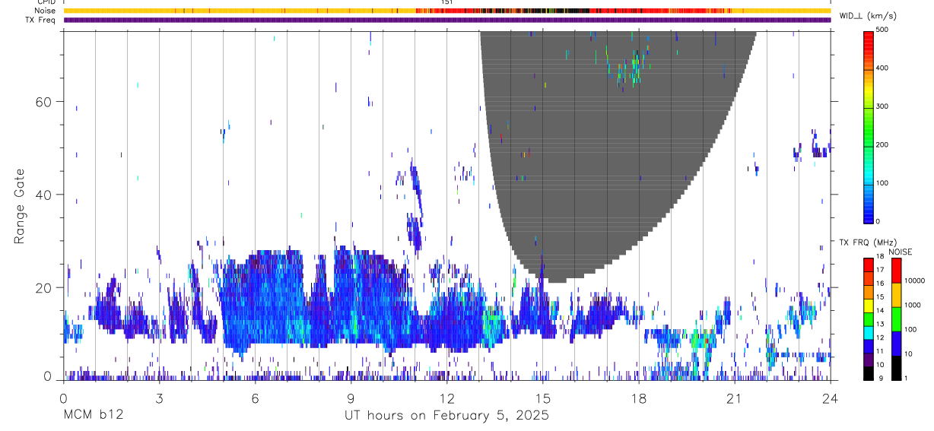934x431 pixels.
Task: Click the 10 label on the NOISE scale
Action: click(x=908, y=353)
